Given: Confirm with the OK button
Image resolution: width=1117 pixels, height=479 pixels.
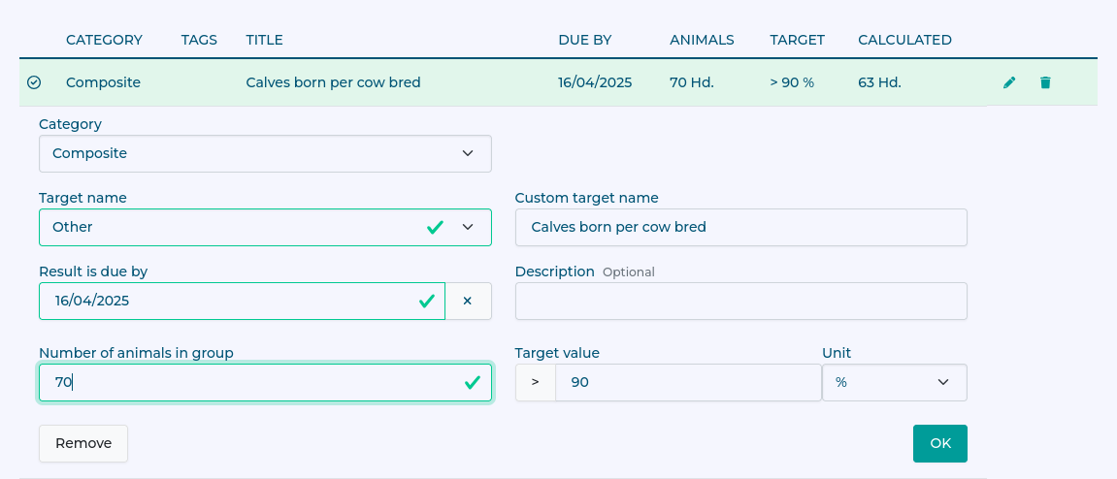Looking at the screenshot, I should click(x=939, y=443).
